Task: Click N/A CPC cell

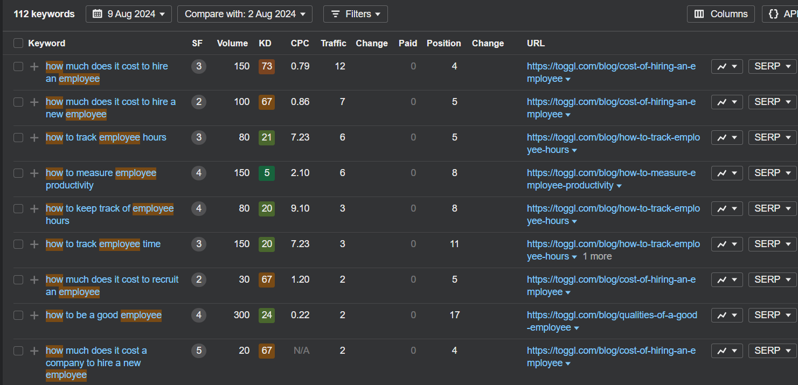Action: [x=301, y=351]
